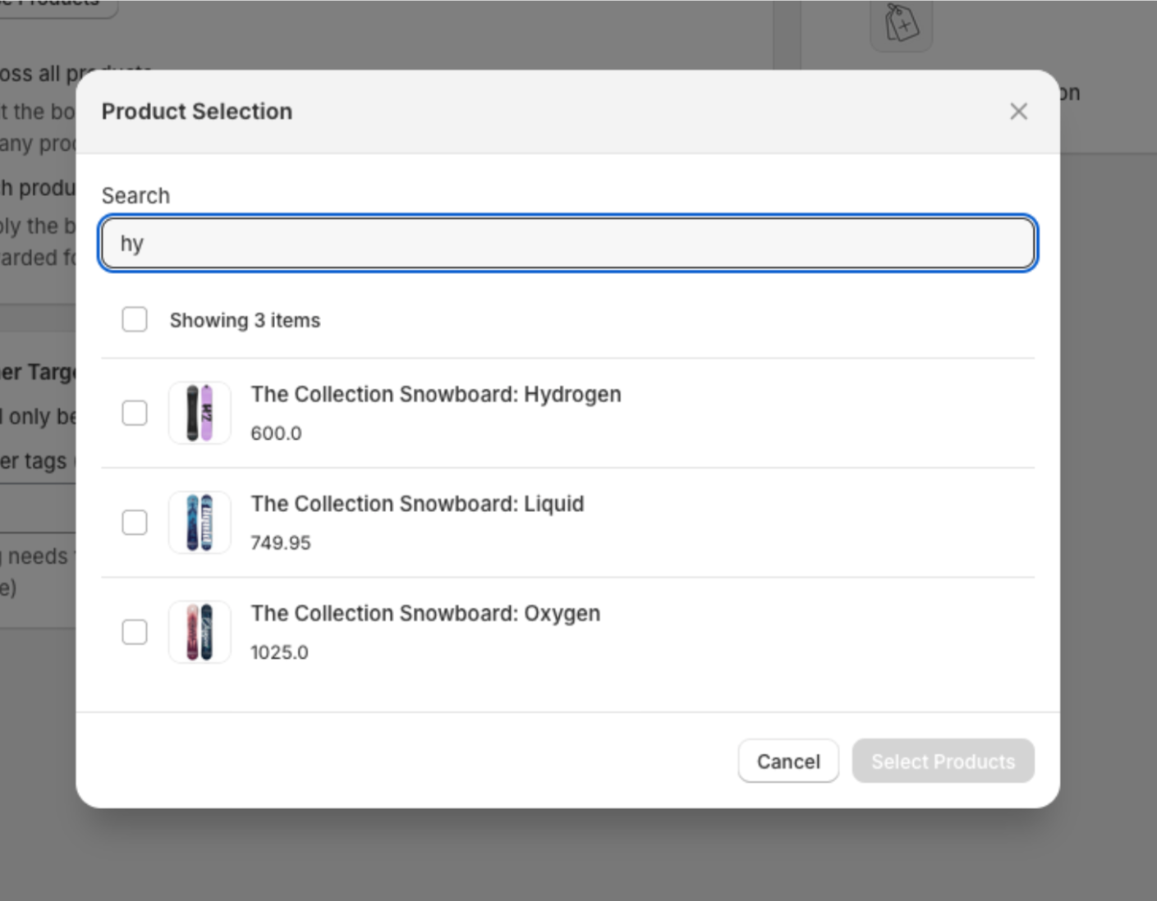Click the Select Products button
Viewport: 1157px width, 901px height.
click(x=943, y=762)
